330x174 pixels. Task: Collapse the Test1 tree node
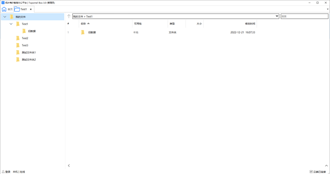pos(11,24)
